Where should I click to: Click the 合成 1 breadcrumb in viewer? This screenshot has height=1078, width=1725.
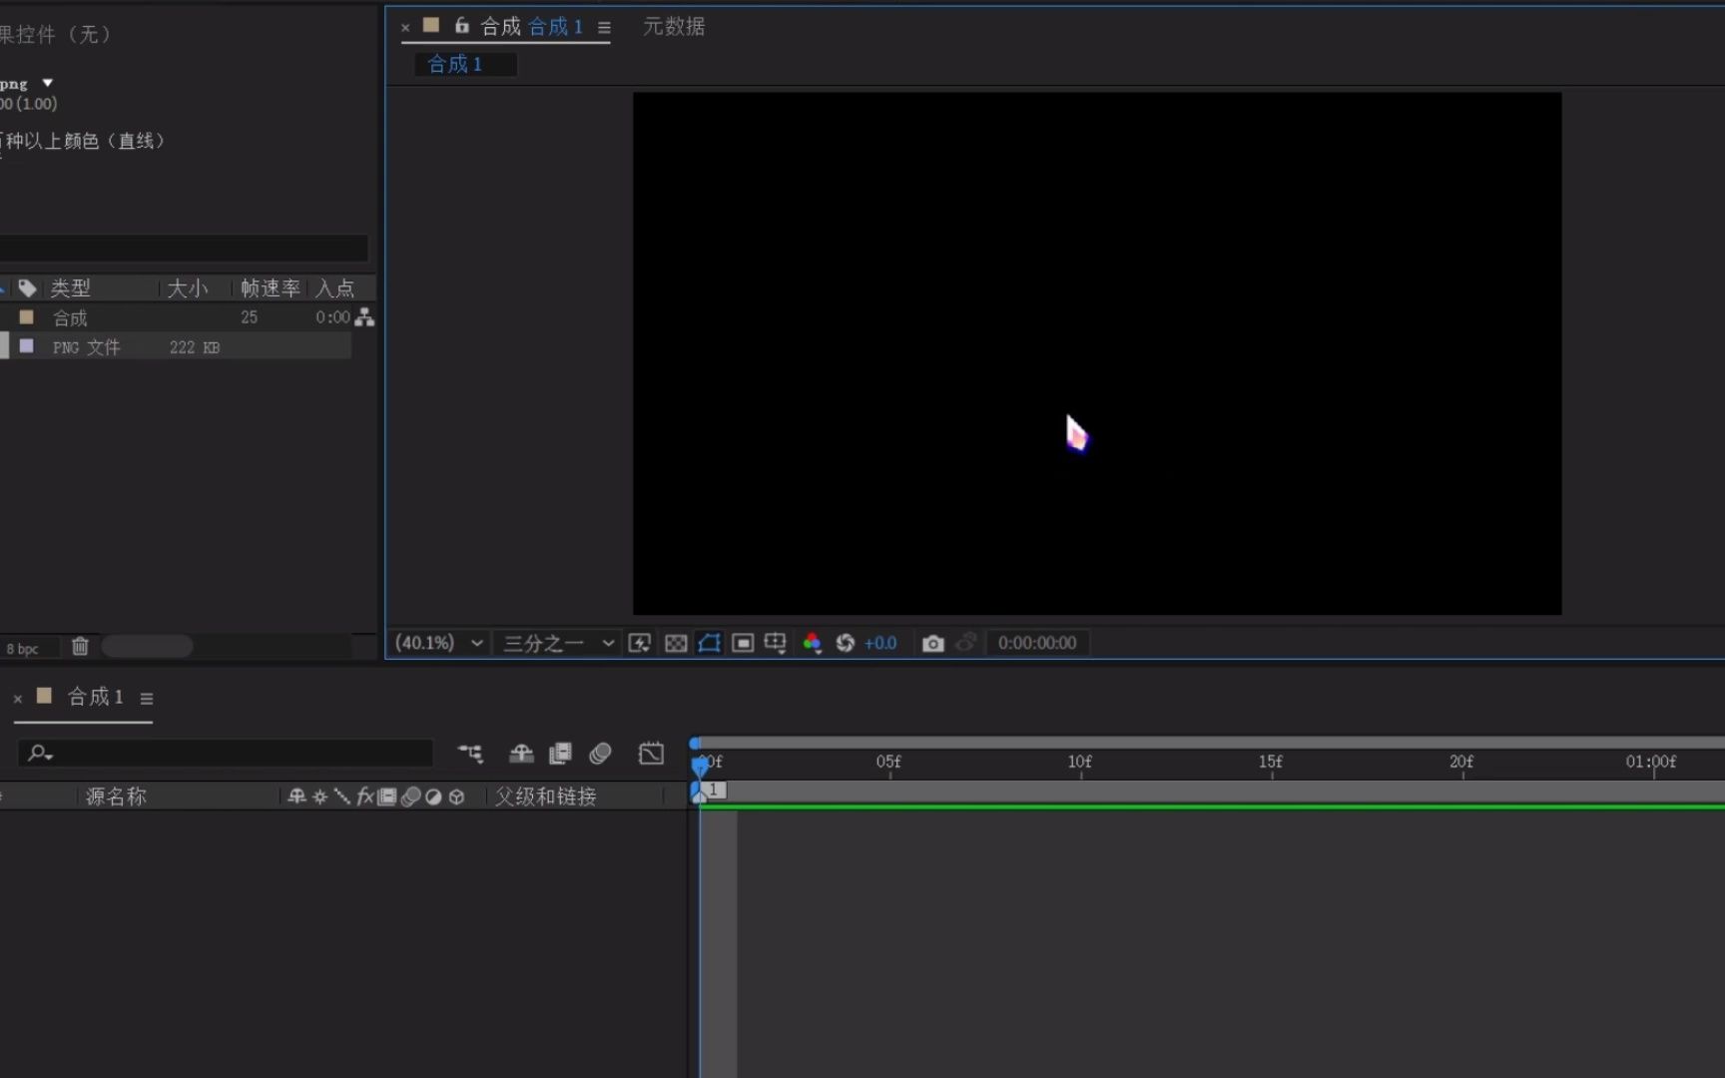(455, 64)
